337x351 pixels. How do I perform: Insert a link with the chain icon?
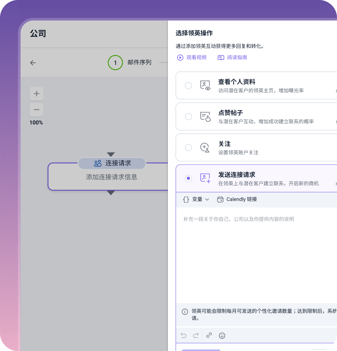[209, 335]
